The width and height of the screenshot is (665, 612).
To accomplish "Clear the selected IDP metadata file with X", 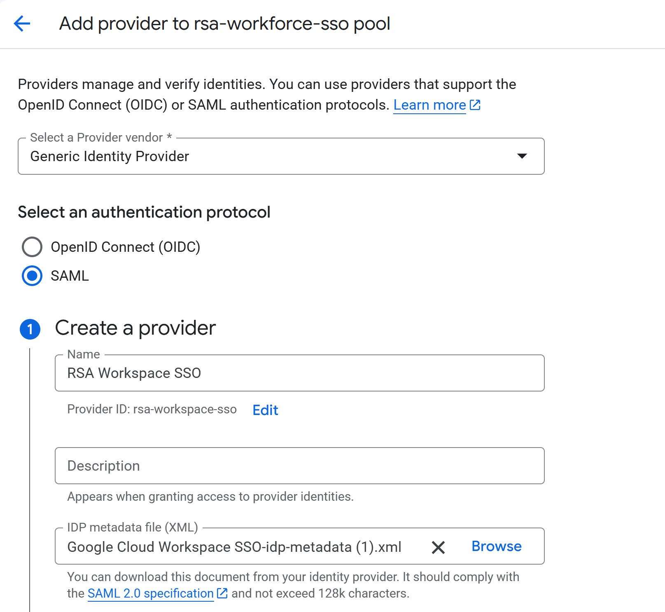I will [438, 547].
